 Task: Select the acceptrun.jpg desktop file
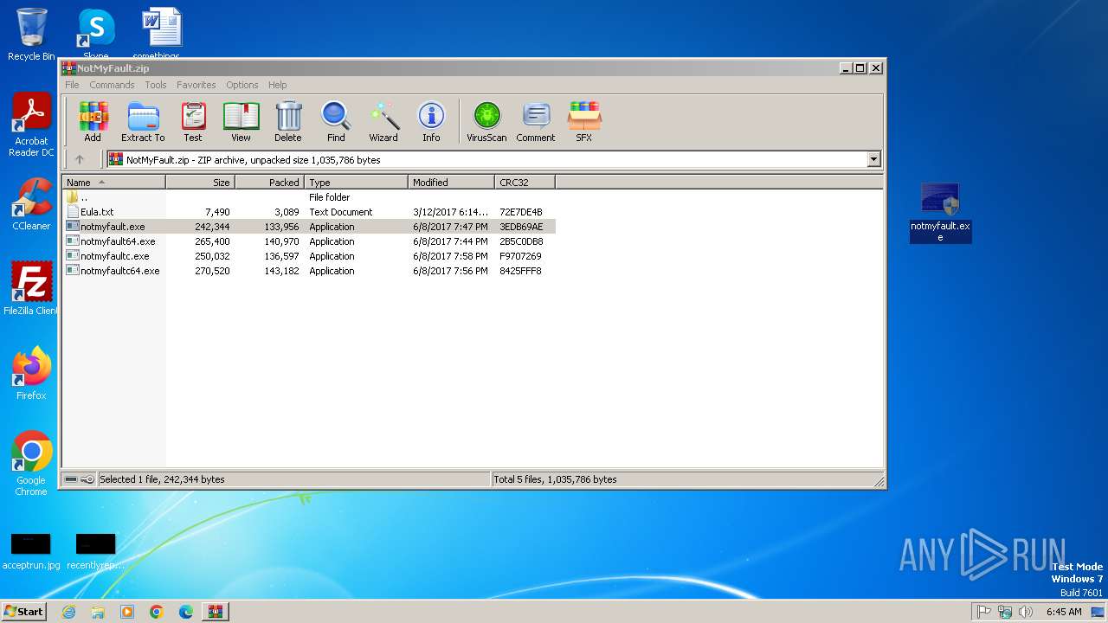31,552
